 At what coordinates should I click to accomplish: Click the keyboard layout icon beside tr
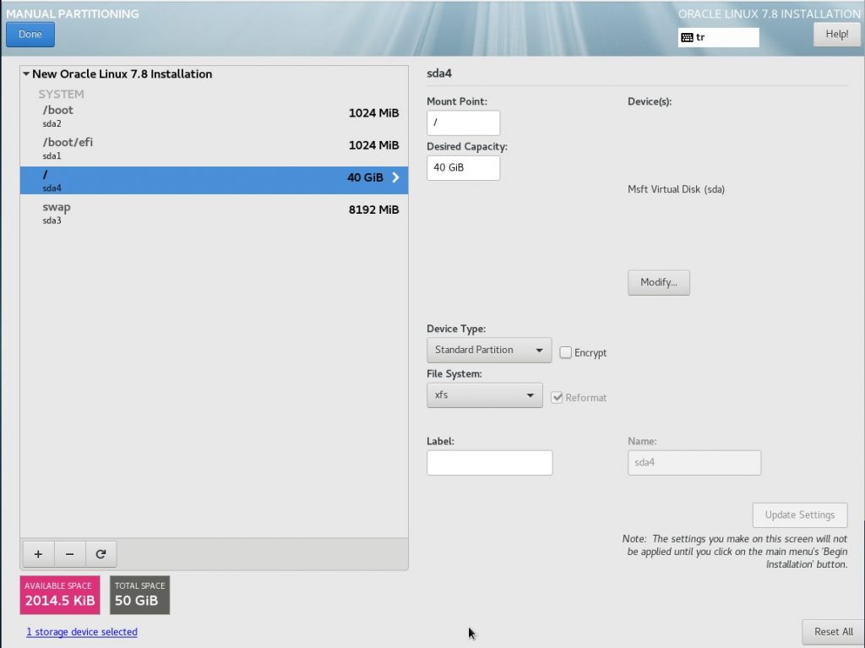click(x=687, y=37)
